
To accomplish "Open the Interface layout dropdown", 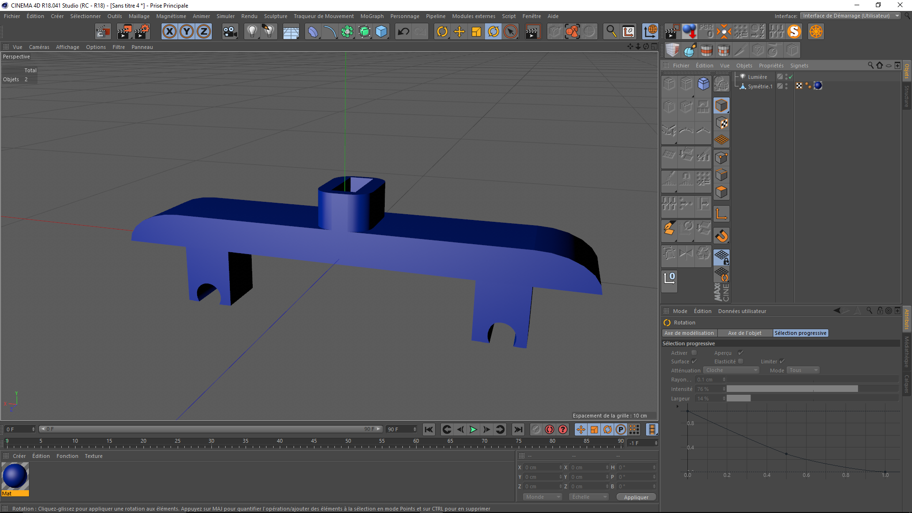I will pyautogui.click(x=850, y=16).
